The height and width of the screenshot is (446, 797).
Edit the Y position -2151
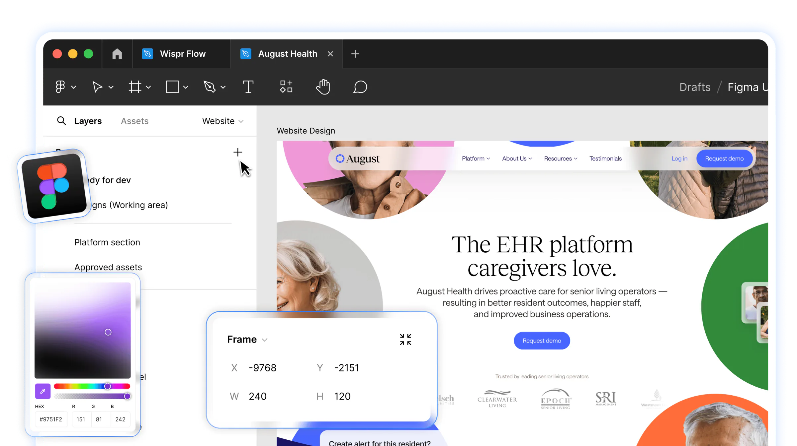tap(347, 368)
